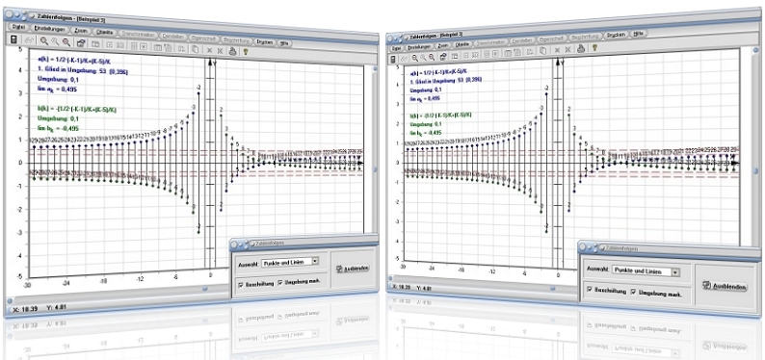Click the copy pages icon in left window
Viewport: 765px width, 360px height.
(195, 49)
